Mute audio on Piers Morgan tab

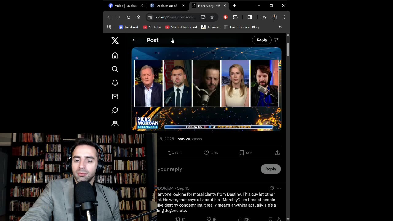tap(218, 6)
